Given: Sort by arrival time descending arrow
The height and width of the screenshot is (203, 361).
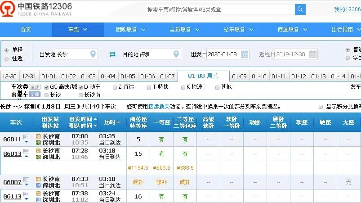Looking at the screenshot, I should (95, 126).
